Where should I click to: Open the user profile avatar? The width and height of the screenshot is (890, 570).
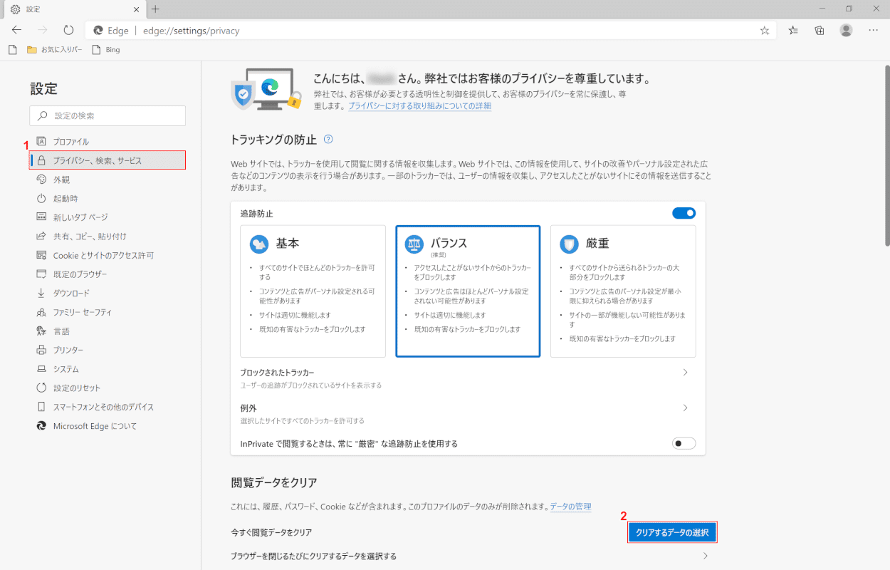coord(846,30)
